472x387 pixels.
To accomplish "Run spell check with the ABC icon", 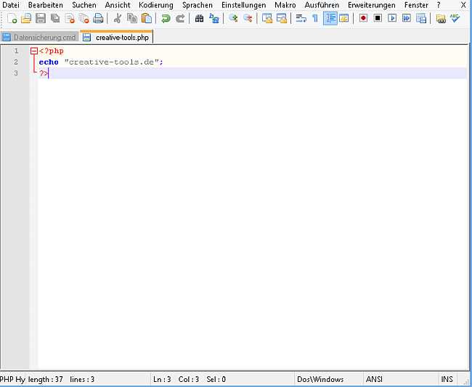I will coord(455,18).
